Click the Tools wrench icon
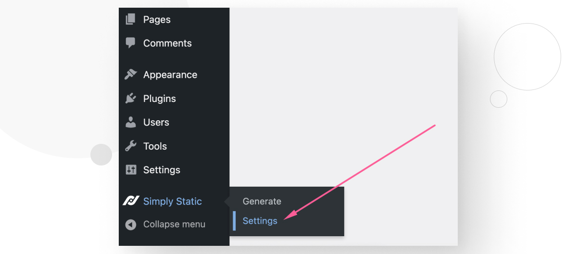 (130, 146)
